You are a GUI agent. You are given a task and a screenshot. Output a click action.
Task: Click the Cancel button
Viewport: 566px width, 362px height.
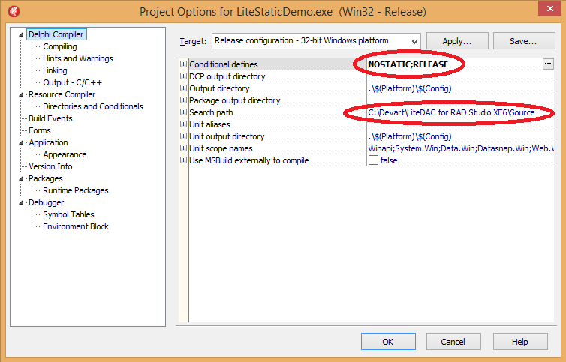453,342
